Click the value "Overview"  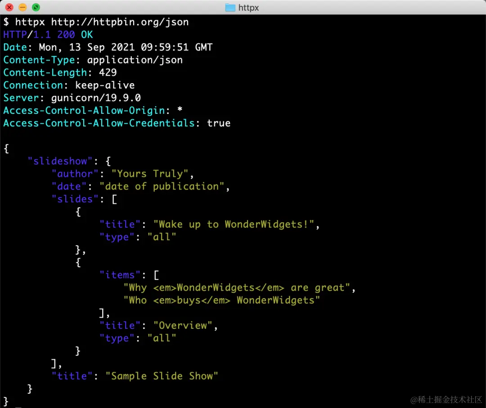click(183, 326)
